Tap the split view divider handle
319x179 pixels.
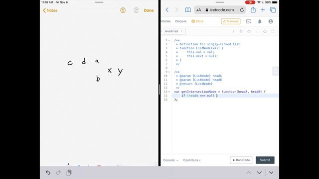(159, 89)
